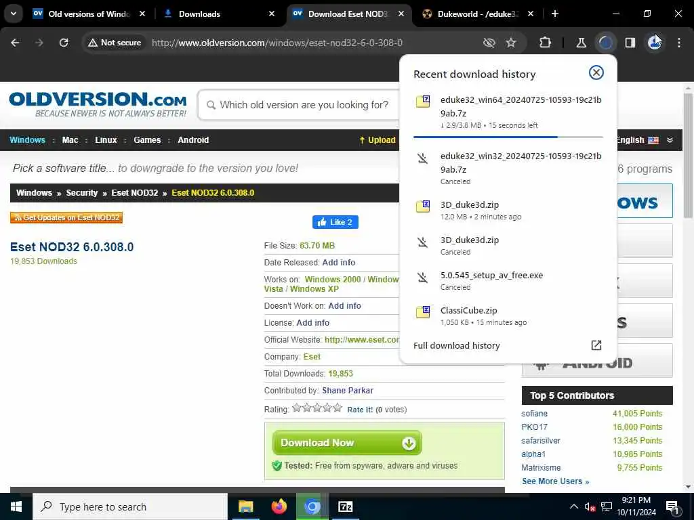Click the Upload link
Image resolution: width=694 pixels, height=520 pixels.
click(377, 139)
